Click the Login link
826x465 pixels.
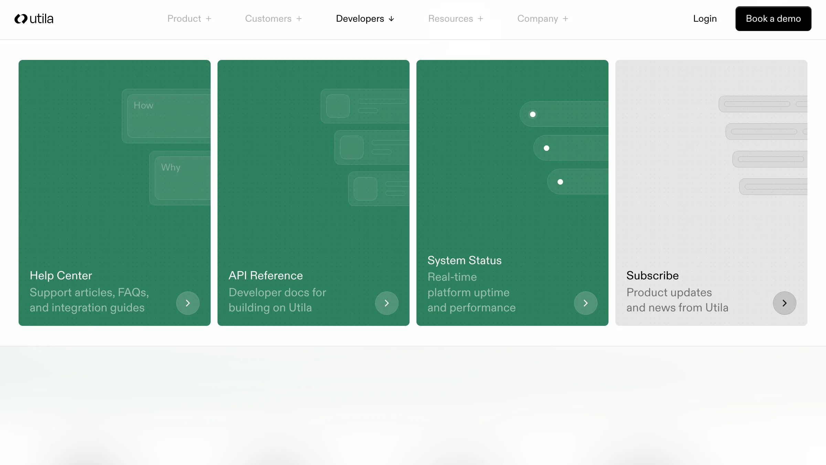click(705, 19)
